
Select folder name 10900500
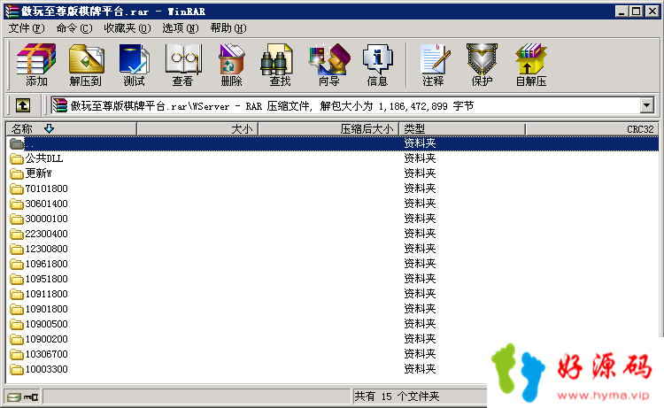47,324
